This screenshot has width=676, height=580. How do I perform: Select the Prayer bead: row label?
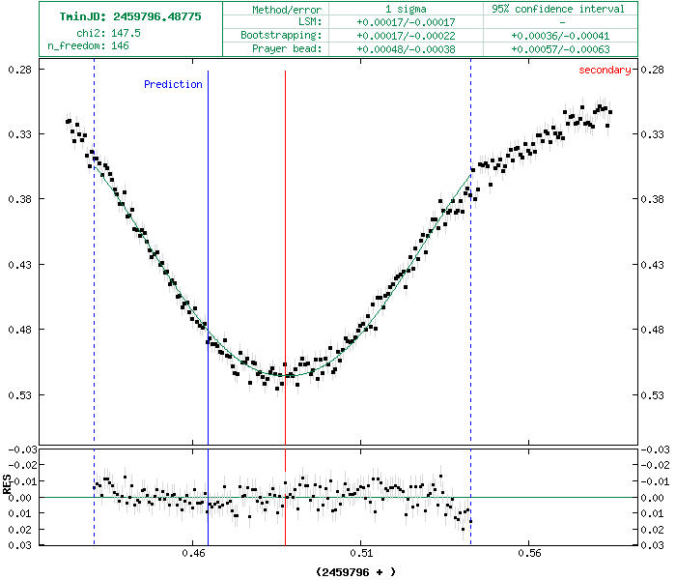tap(288, 48)
